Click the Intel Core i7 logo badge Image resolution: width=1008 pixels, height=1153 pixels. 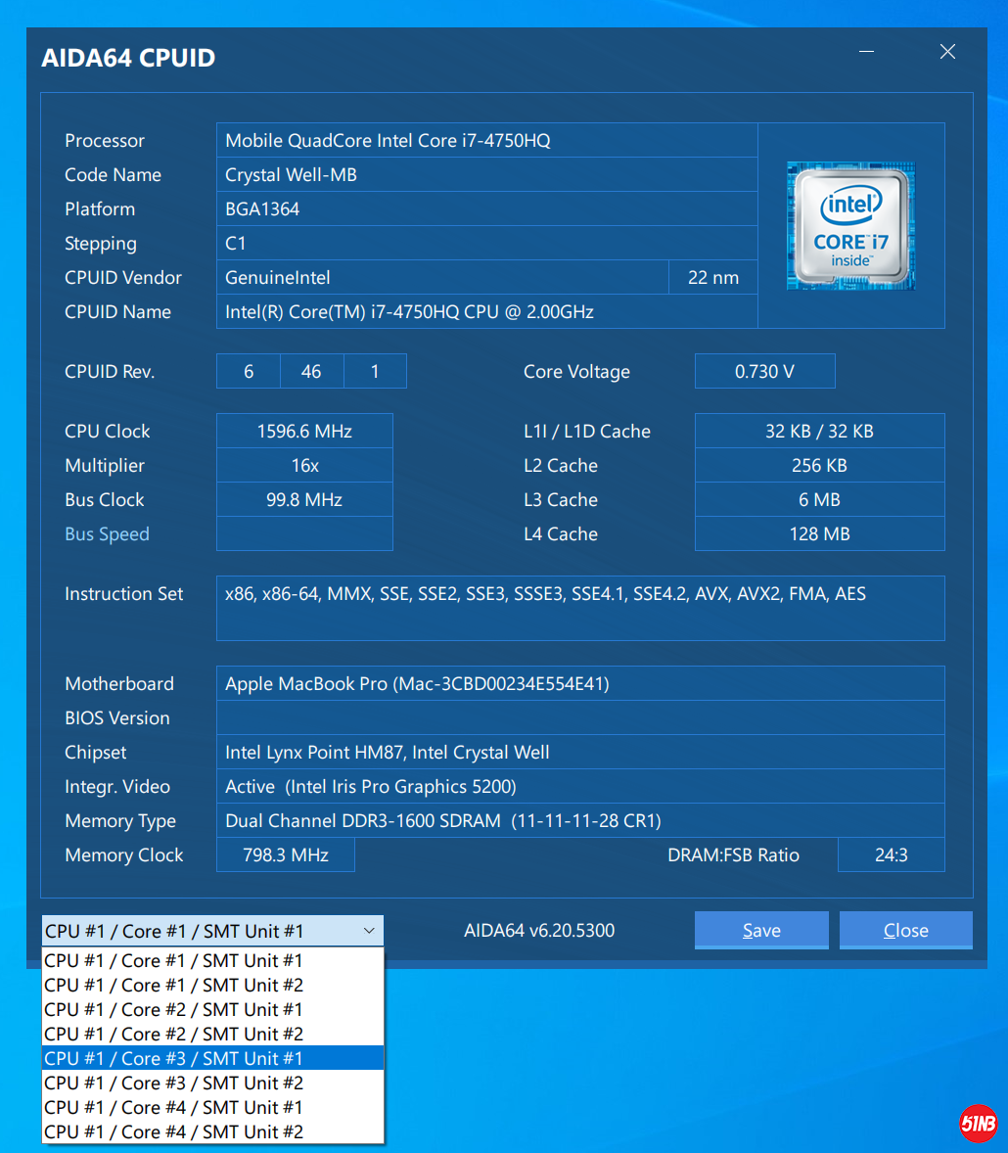[x=850, y=226]
